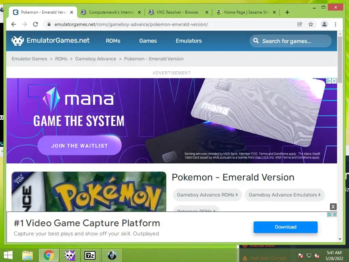Screen dimensions: 349x262
Task: Close the Pokemon - Emerald Version tab
Action: [72, 12]
